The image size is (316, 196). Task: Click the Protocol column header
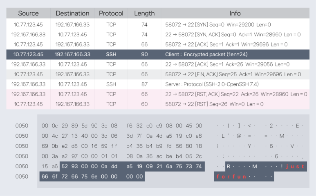pos(111,13)
